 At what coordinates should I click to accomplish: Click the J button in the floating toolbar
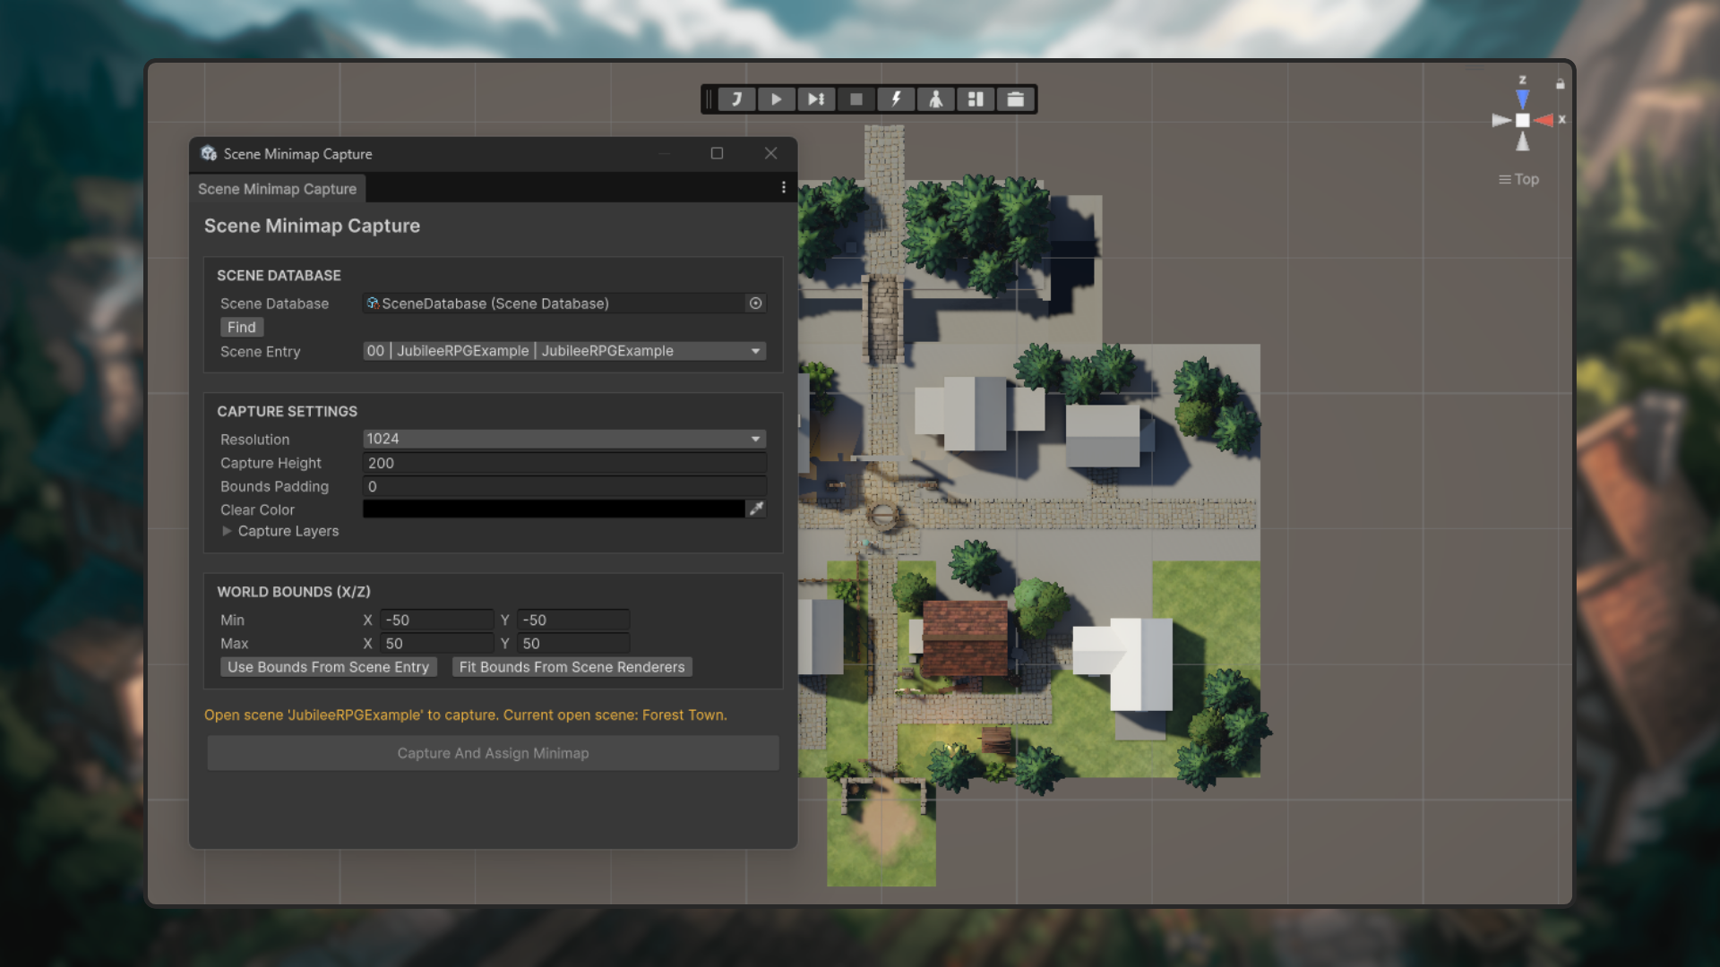click(x=736, y=99)
